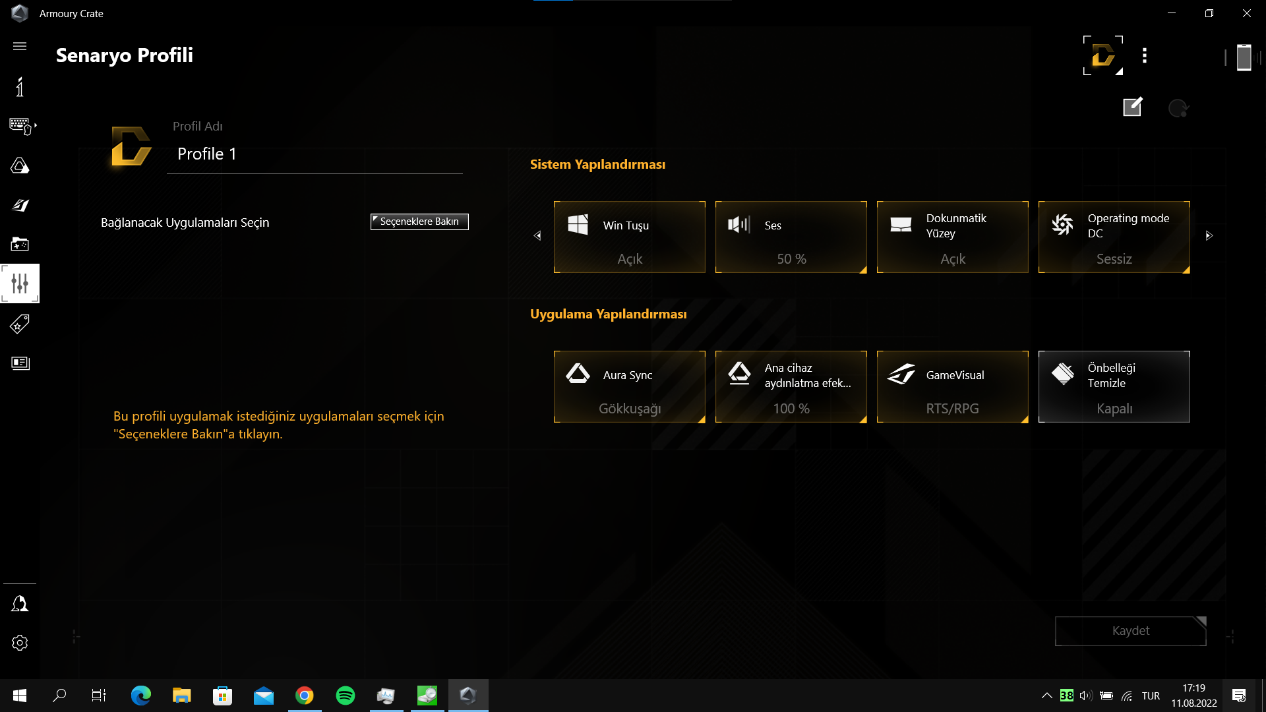Screen dimensions: 1266x712
Task: Expand GameVisual RTS/RPG options
Action: [952, 386]
